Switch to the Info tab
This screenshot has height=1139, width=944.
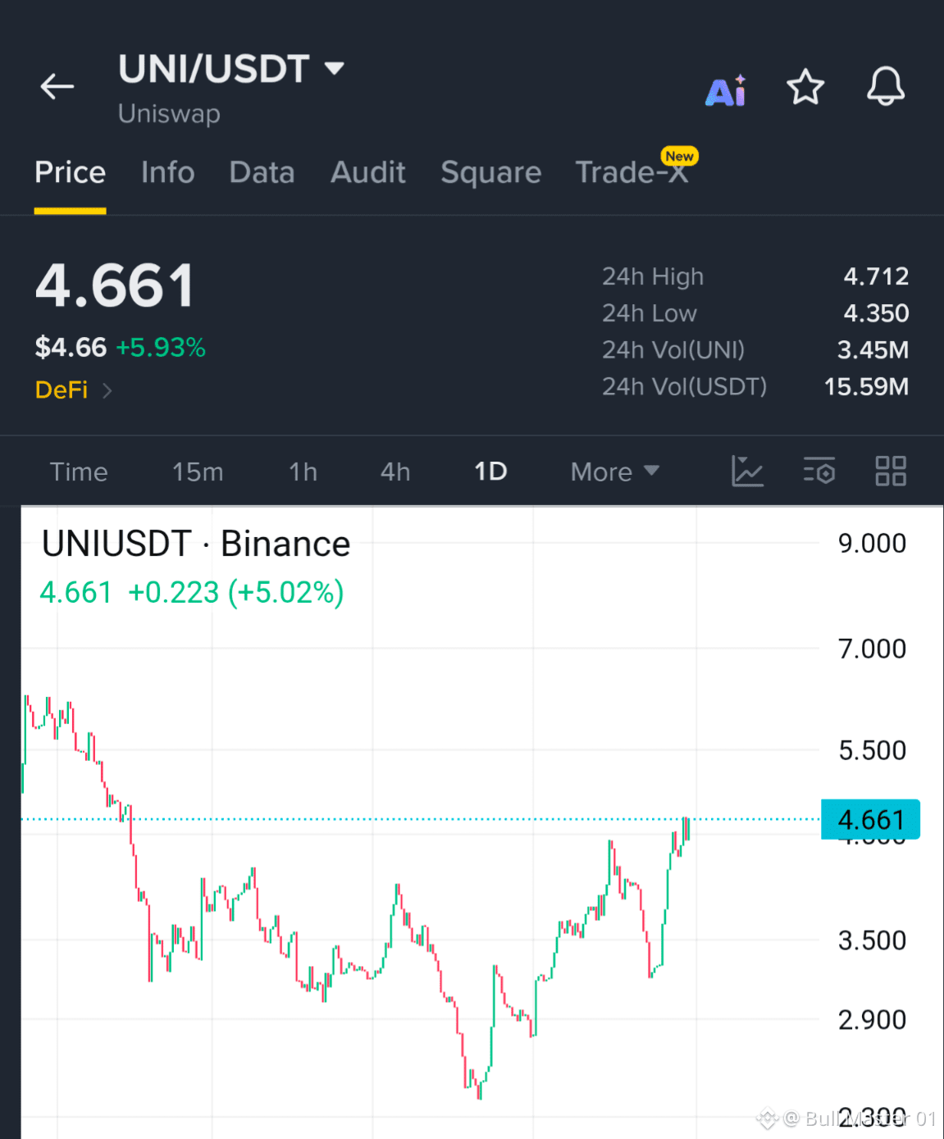click(167, 172)
